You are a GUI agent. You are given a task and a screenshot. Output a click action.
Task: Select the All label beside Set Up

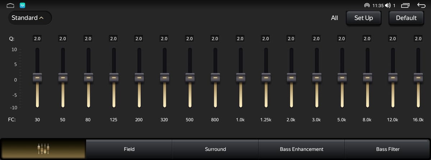point(334,18)
